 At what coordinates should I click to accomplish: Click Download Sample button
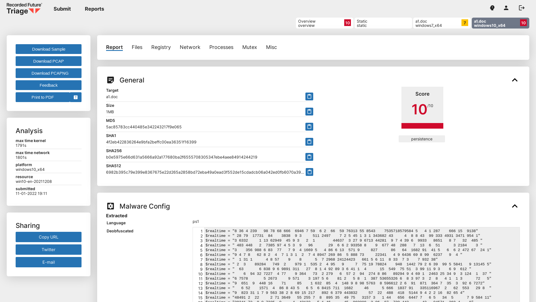tap(49, 49)
